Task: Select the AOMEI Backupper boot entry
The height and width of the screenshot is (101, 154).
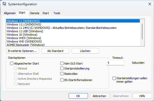Action: click(x=73, y=45)
